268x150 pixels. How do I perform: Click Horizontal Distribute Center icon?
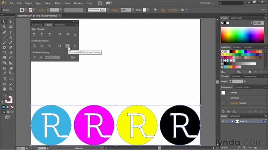click(67, 46)
